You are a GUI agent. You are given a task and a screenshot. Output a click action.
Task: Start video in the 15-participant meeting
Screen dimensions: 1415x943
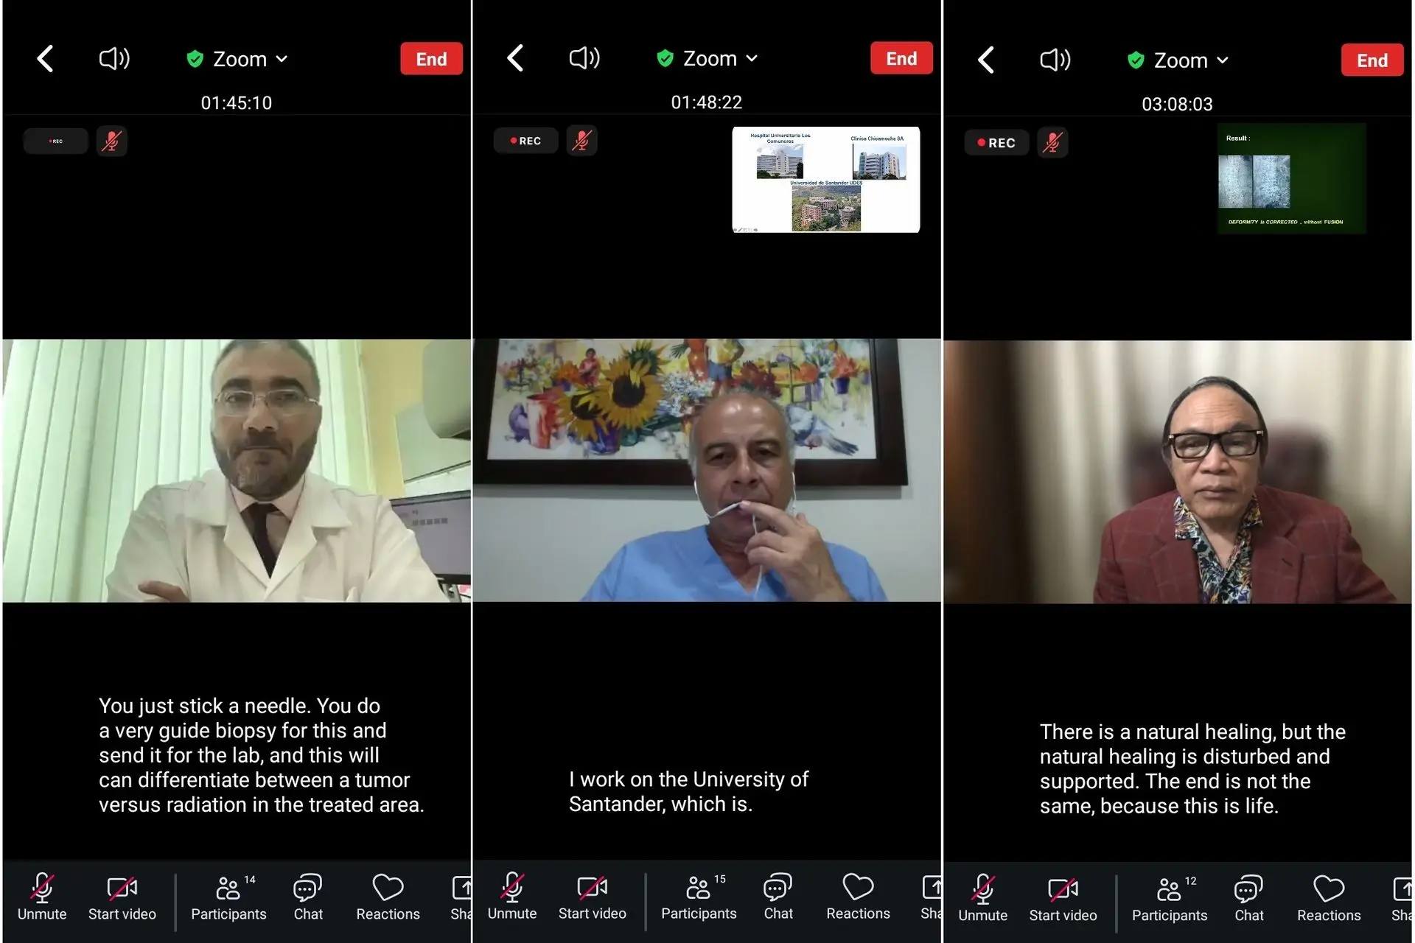593,897
